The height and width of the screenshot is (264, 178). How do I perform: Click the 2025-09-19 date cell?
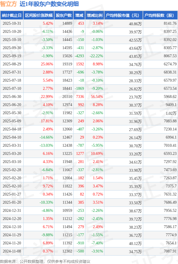tap(12, 56)
